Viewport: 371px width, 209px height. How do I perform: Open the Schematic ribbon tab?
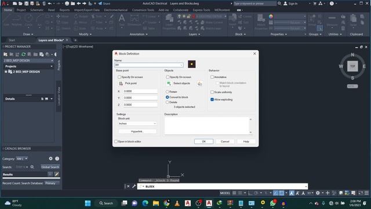(37, 10)
